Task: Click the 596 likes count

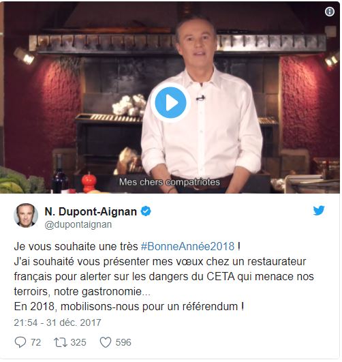Action: [123, 342]
